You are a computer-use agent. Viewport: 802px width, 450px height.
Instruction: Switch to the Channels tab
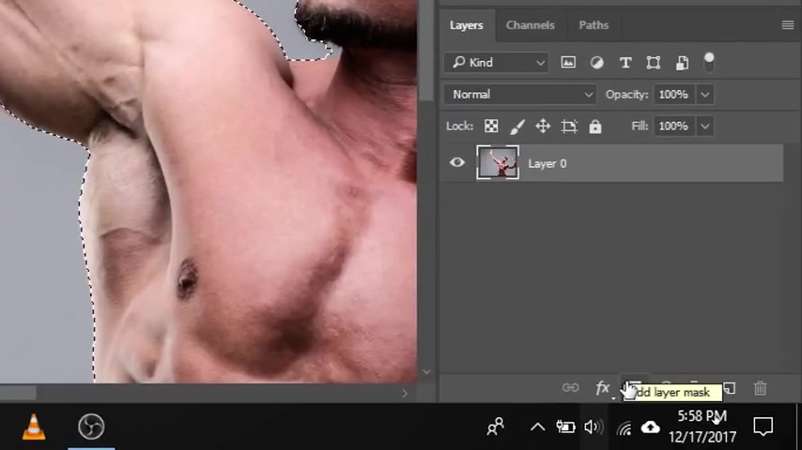pyautogui.click(x=531, y=25)
